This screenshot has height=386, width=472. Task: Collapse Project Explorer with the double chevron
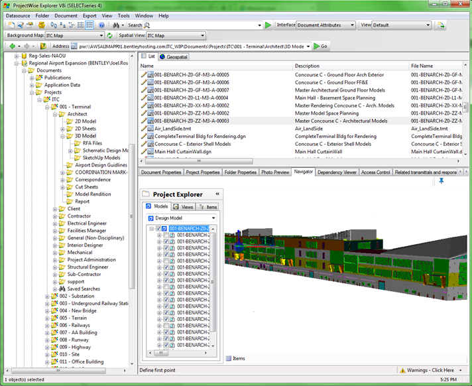(x=217, y=194)
